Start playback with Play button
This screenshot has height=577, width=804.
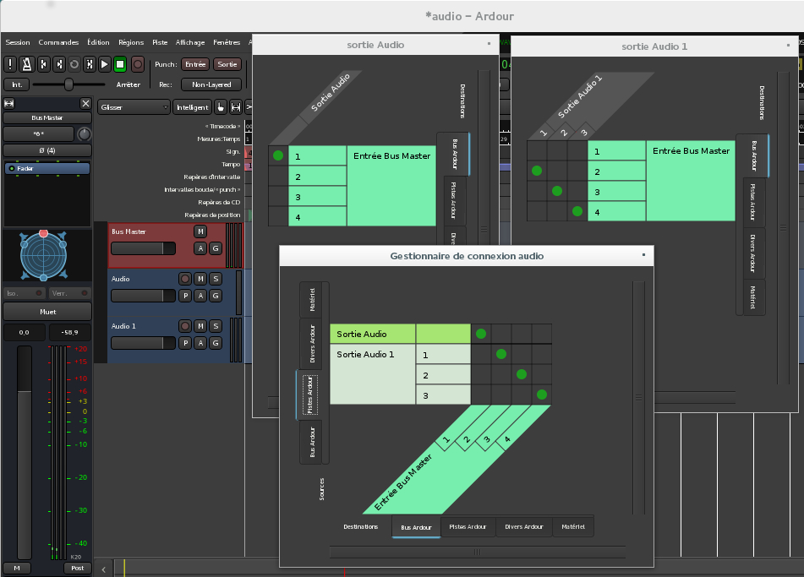point(105,64)
